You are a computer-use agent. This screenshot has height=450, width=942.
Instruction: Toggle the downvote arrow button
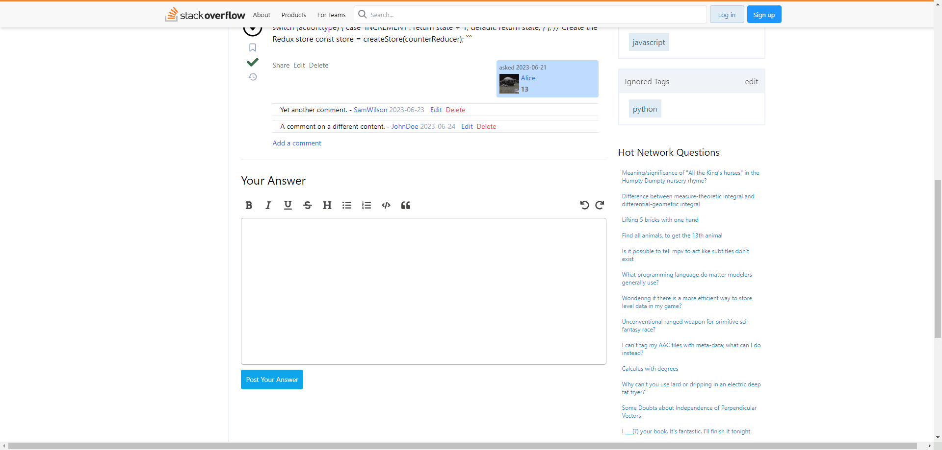tap(253, 30)
